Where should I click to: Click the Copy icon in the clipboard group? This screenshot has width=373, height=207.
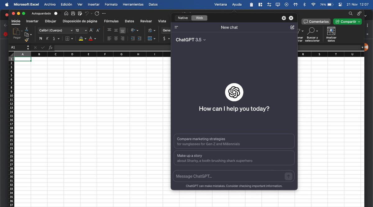[x=27, y=34]
